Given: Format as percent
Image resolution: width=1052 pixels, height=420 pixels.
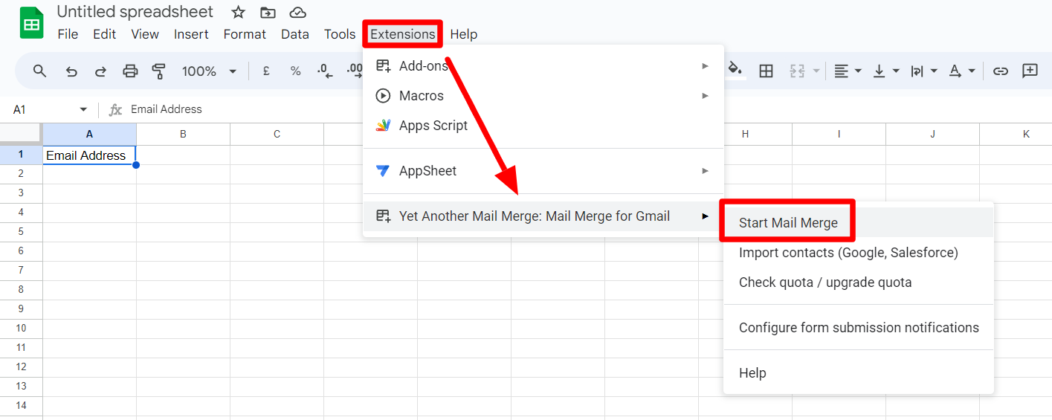Looking at the screenshot, I should pos(295,71).
